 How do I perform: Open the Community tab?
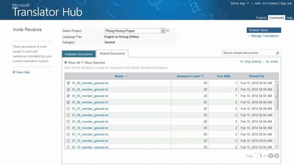(x=277, y=17)
